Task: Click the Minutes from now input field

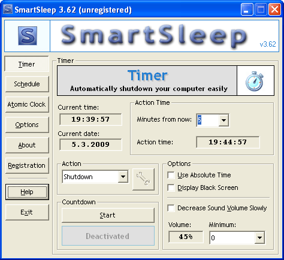Action: pos(207,120)
